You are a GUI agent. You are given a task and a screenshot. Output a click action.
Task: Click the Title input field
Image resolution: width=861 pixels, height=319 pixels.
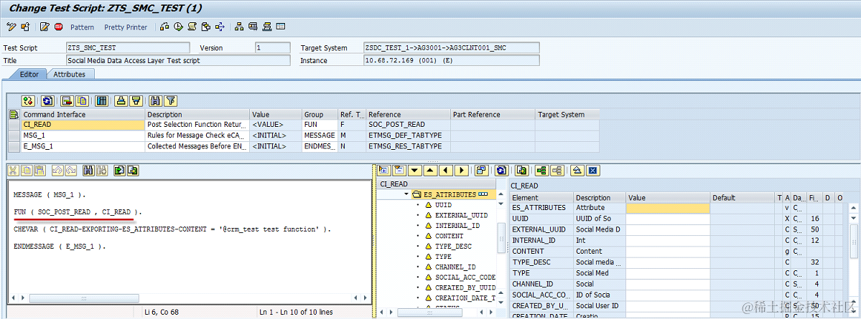coord(178,60)
